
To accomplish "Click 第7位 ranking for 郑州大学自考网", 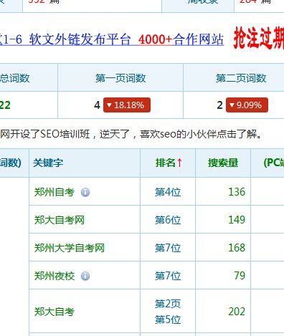I will click(x=168, y=248).
